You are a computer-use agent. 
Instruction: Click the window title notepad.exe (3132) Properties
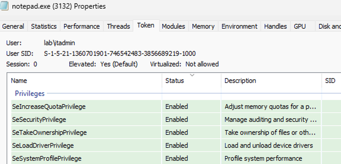(59, 6)
